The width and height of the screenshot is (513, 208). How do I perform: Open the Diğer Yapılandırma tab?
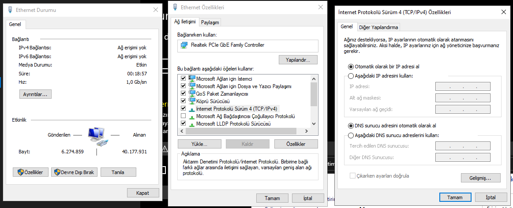pos(378,27)
